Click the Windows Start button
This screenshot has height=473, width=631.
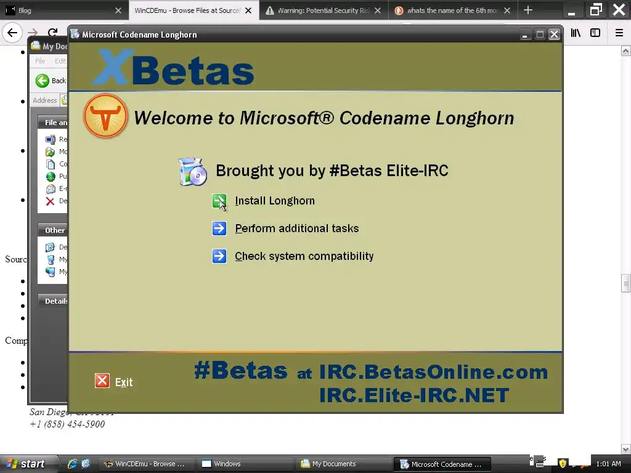click(27, 464)
